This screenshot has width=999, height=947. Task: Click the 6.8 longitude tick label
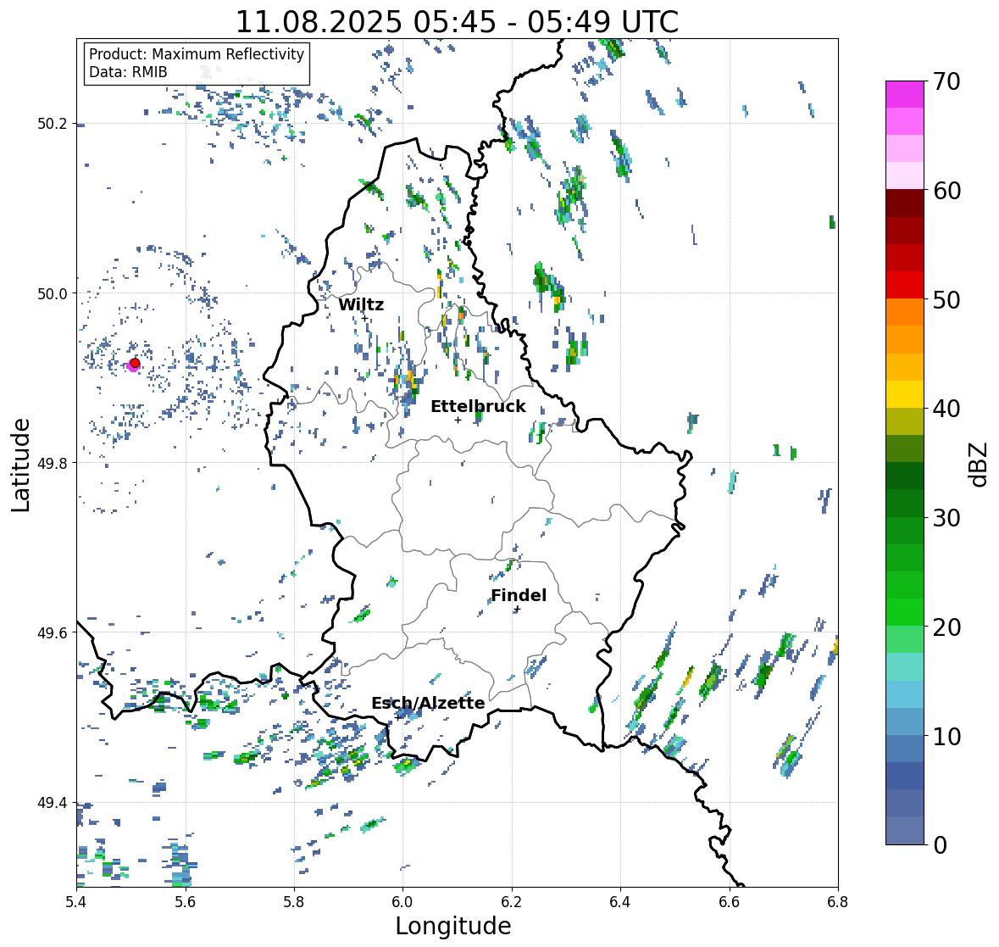(x=838, y=902)
